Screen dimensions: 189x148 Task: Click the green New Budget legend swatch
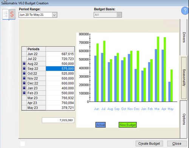(128, 125)
